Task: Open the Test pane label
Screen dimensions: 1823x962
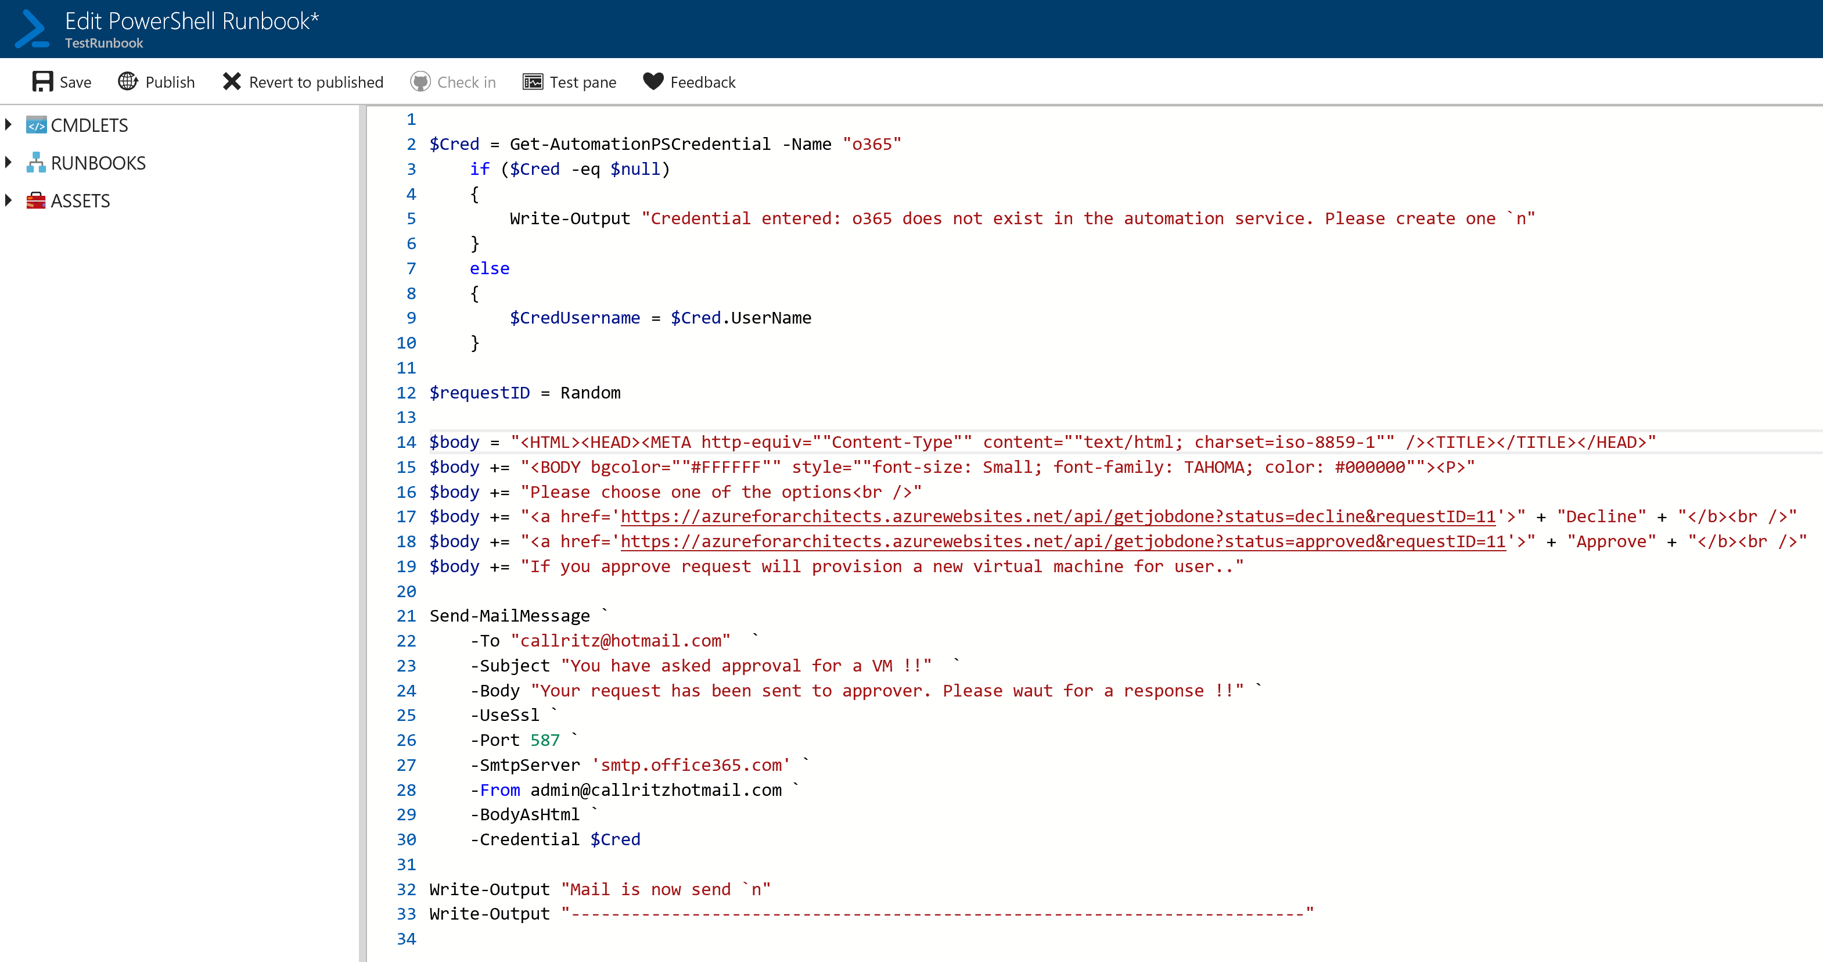Action: tap(583, 82)
